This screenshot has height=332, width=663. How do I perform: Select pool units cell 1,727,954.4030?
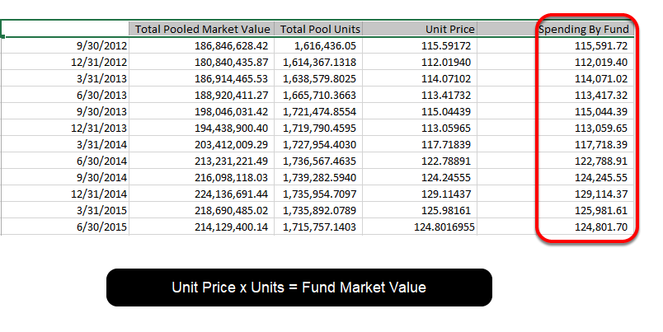click(x=318, y=144)
